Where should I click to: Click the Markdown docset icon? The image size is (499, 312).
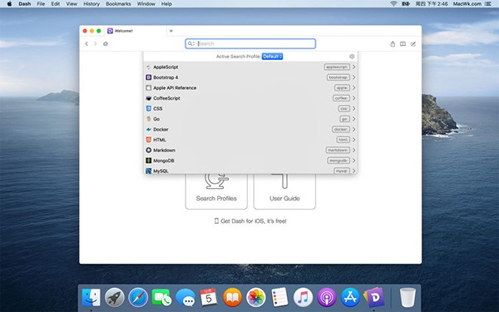click(x=149, y=150)
